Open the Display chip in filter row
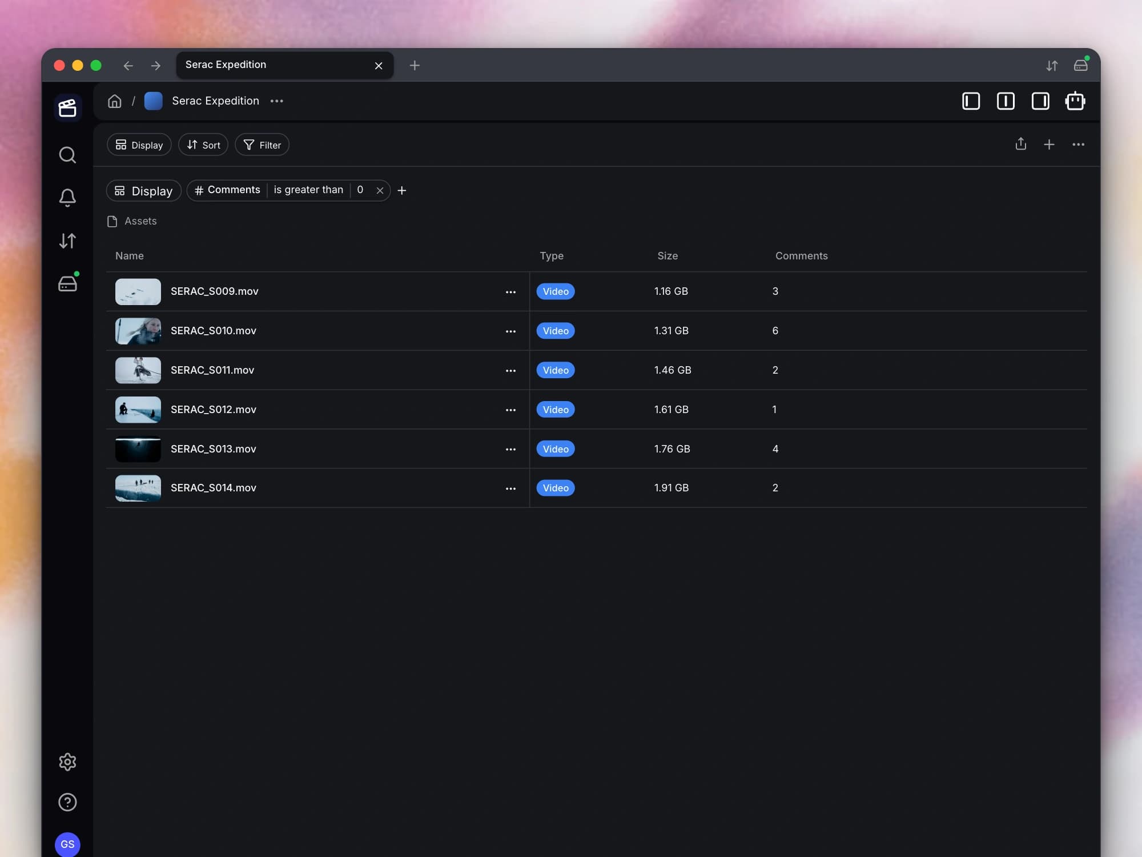 pyautogui.click(x=144, y=191)
